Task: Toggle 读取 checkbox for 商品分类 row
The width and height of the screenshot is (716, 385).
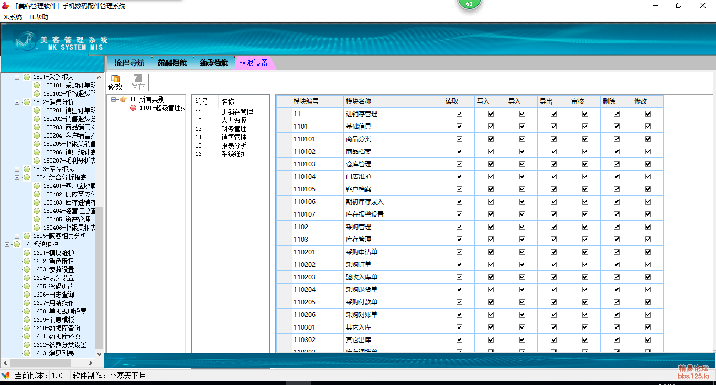Action: [460, 139]
